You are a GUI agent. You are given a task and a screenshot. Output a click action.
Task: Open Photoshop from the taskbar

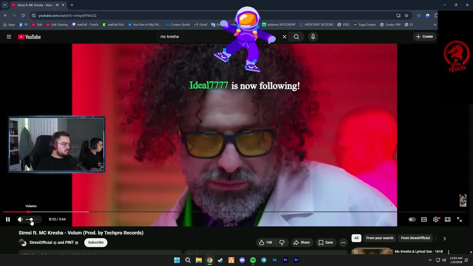tap(275, 260)
